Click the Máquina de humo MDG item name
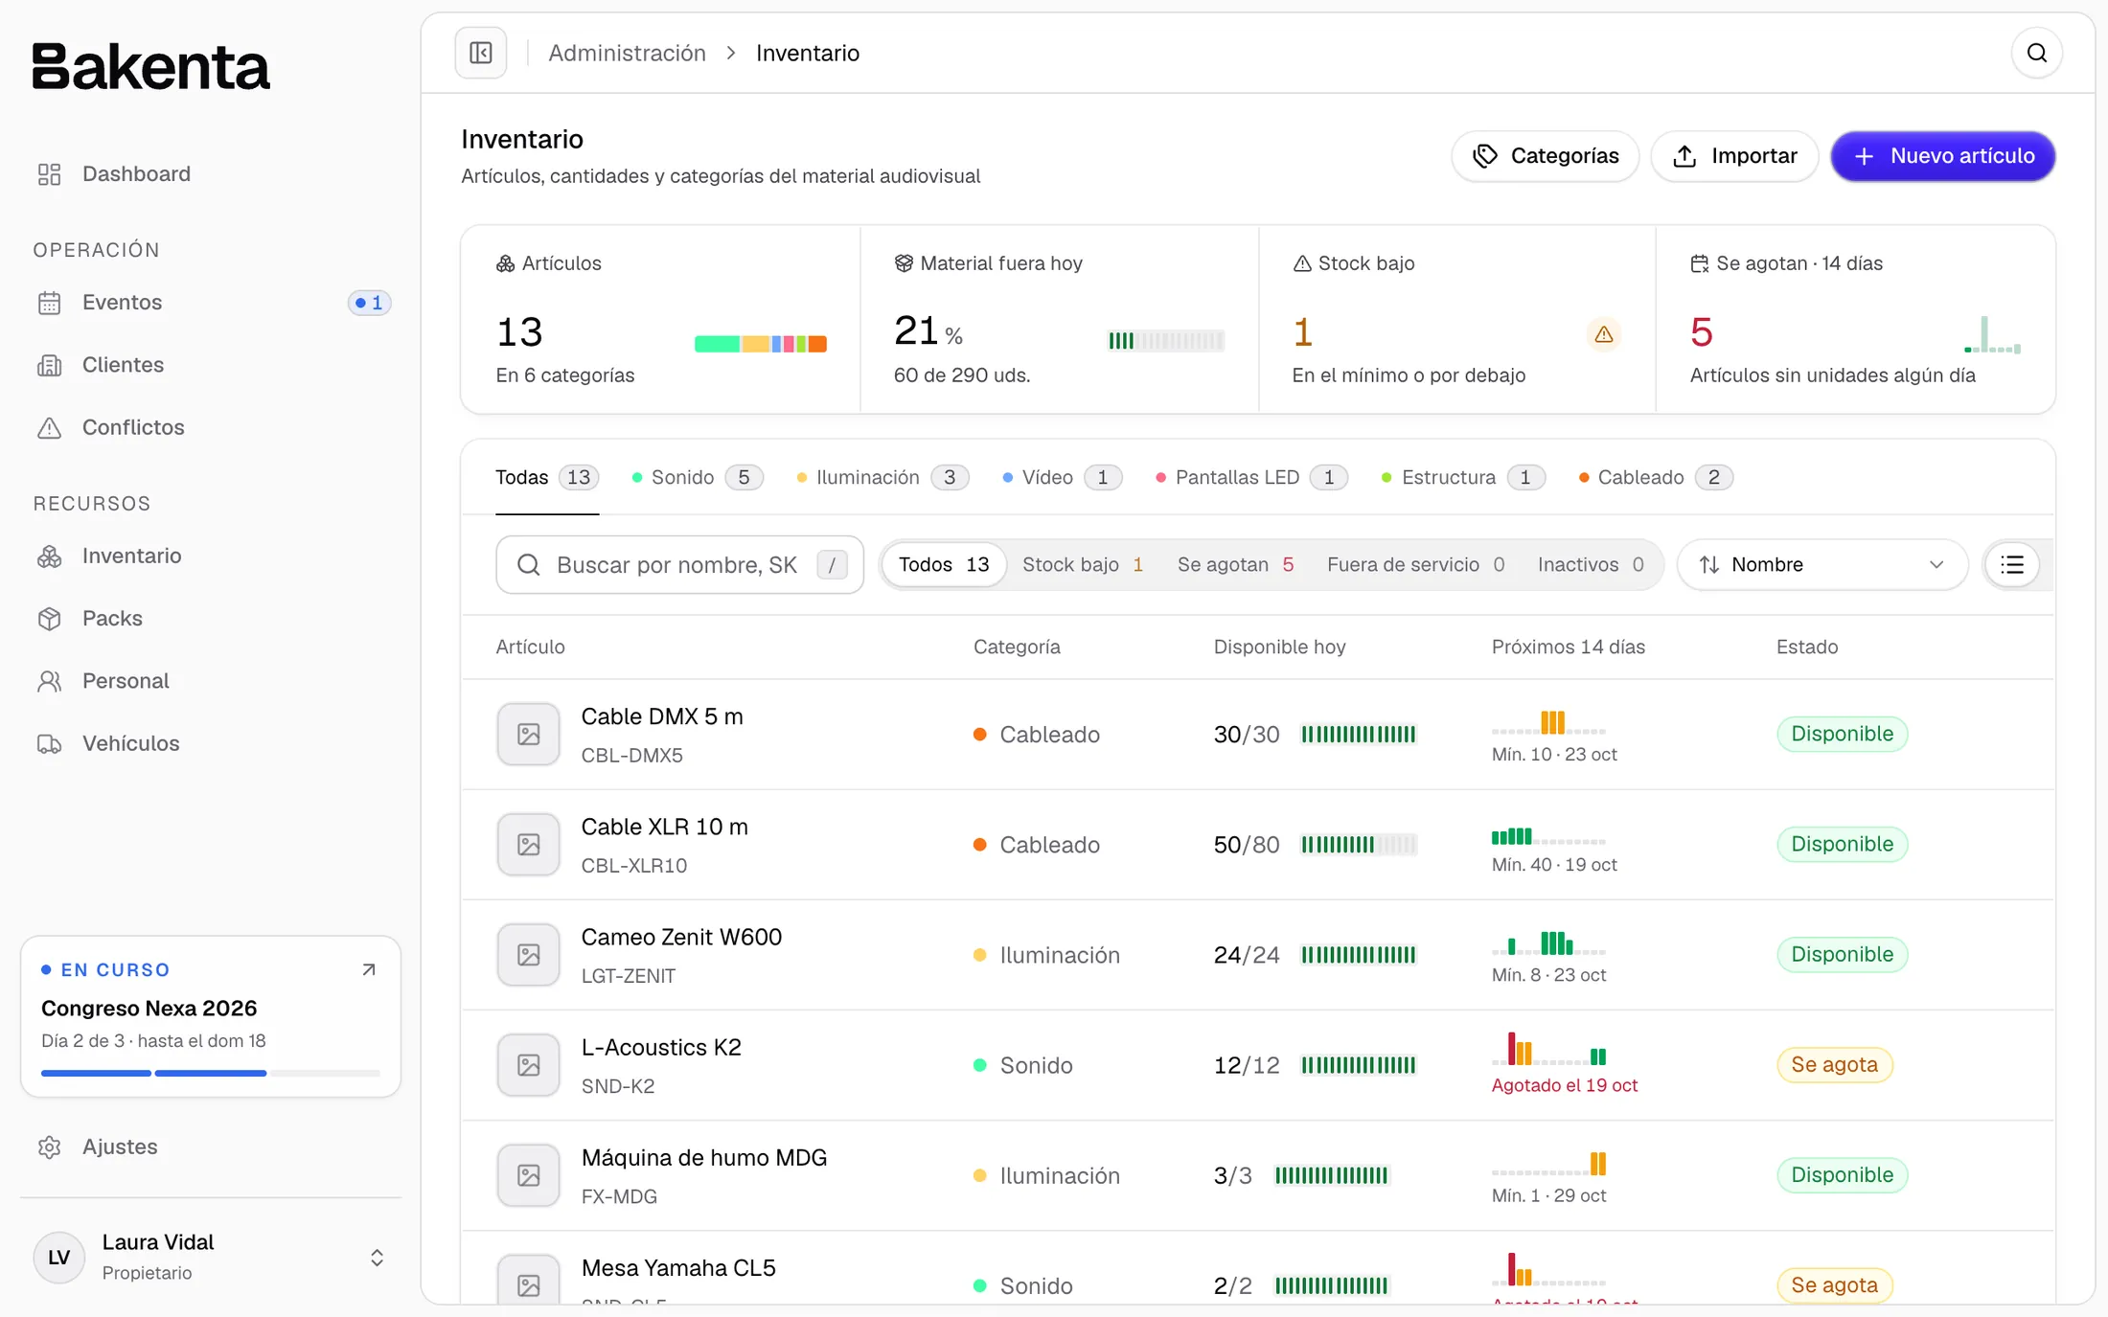 [x=704, y=1157]
